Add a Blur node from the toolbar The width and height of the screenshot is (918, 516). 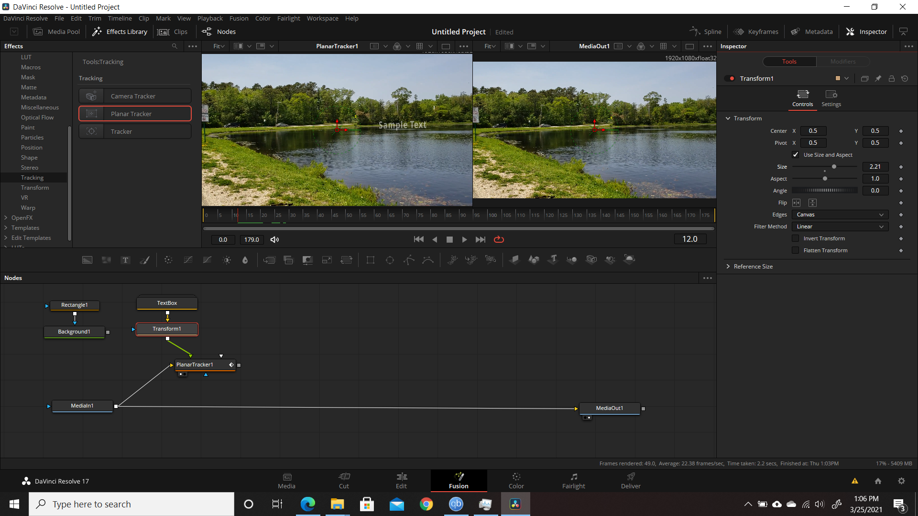245,260
